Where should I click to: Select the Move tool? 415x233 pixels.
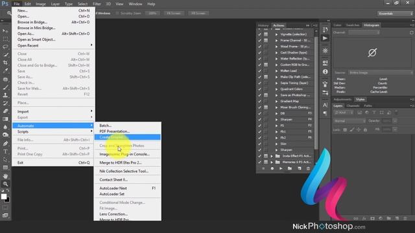point(5,31)
